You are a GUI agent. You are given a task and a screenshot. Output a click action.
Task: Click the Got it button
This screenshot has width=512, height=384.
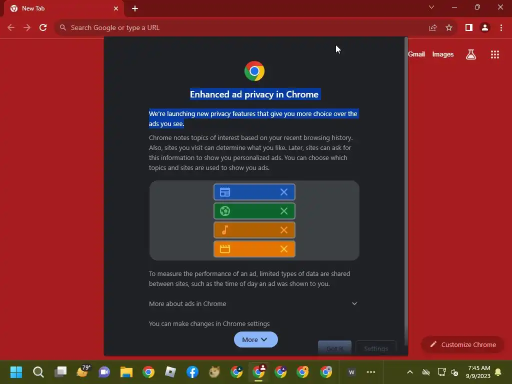pyautogui.click(x=334, y=348)
